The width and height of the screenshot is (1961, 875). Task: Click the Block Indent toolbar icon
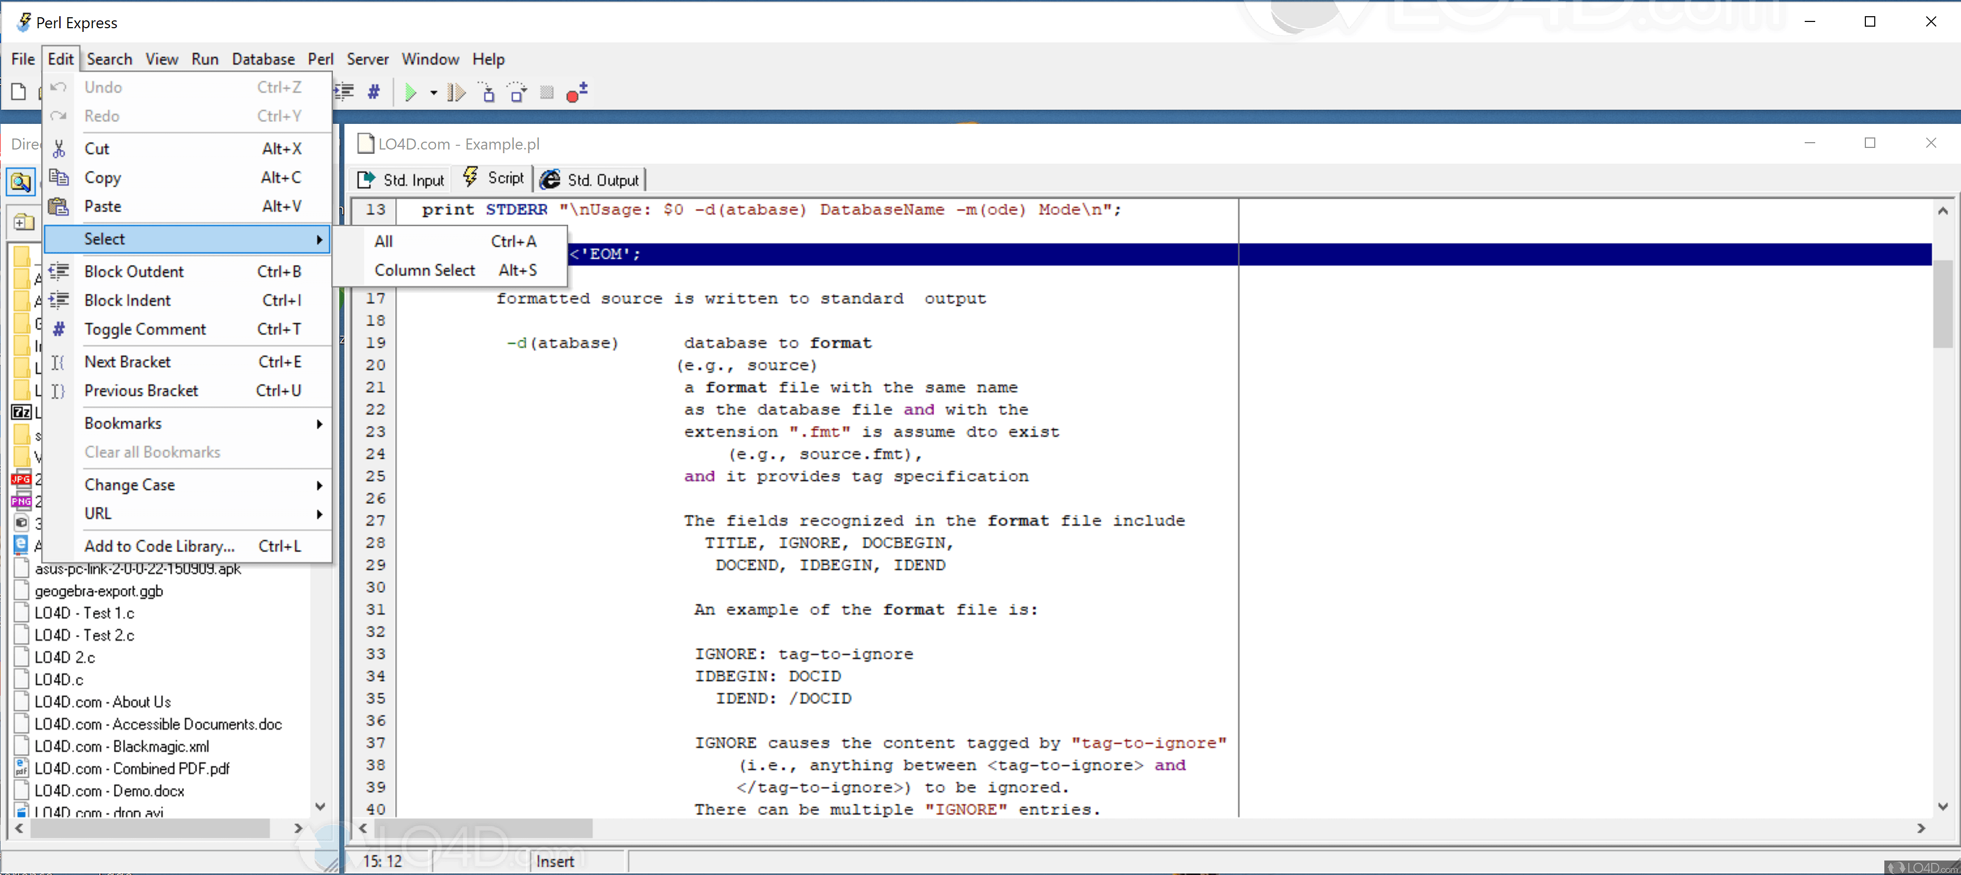pyautogui.click(x=344, y=92)
